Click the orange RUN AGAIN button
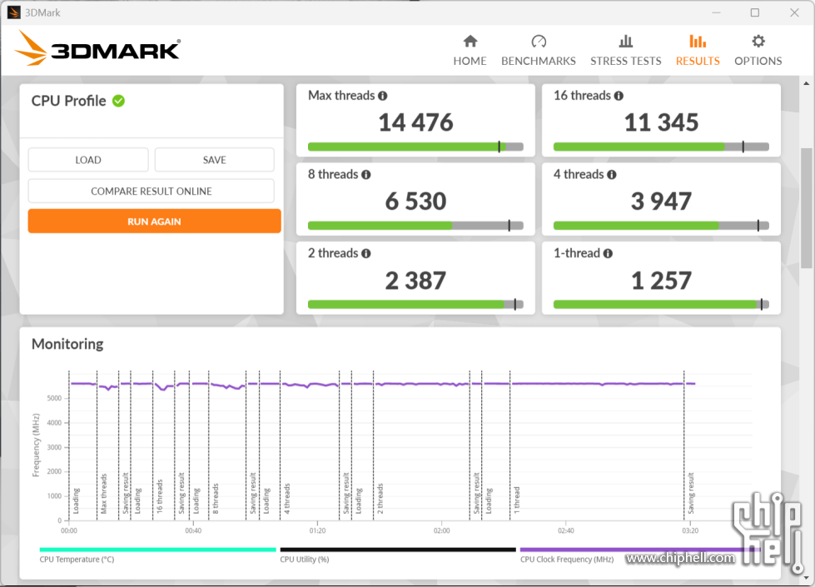This screenshot has width=815, height=587. (x=154, y=221)
